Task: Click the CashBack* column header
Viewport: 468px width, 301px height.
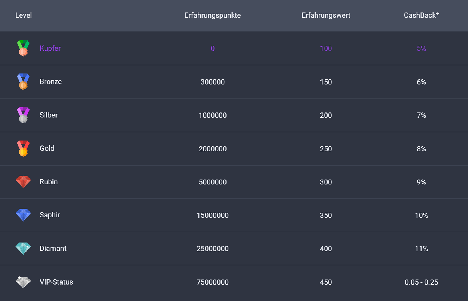Action: pos(421,15)
